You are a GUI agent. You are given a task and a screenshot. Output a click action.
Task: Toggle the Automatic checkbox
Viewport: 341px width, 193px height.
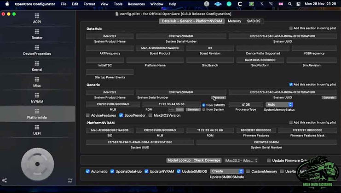coord(87,171)
